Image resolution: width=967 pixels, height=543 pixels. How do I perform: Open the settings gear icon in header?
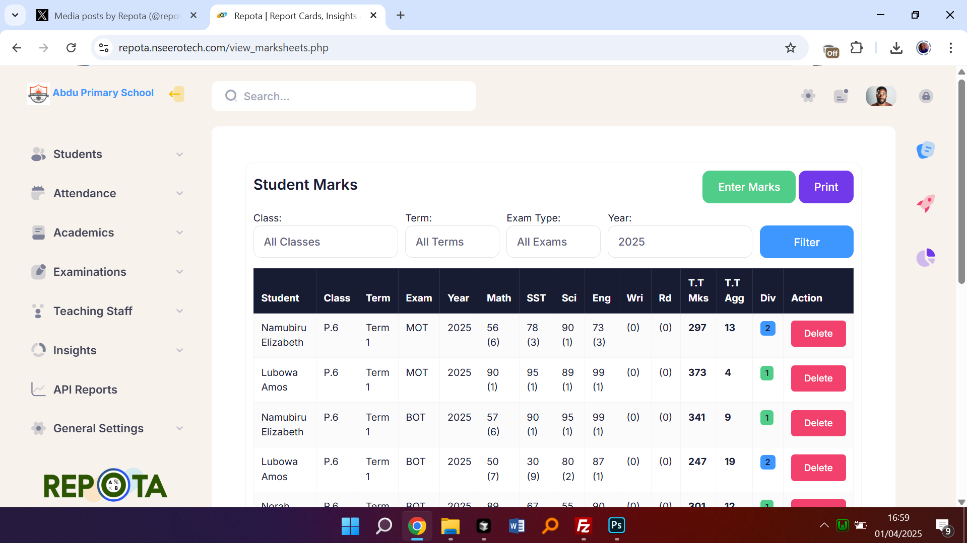(x=808, y=96)
